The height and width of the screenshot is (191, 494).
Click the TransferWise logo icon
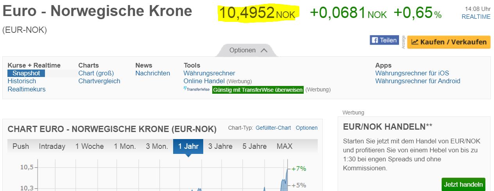click(x=197, y=89)
